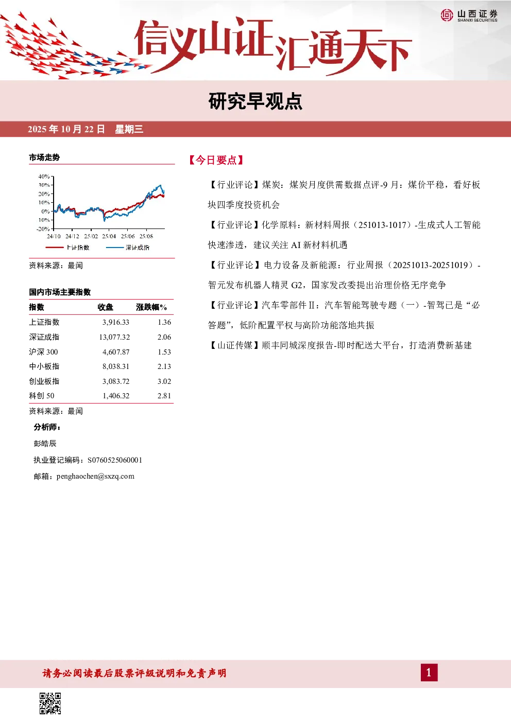This screenshot has width=511, height=722.
Task: Open the 汽车智能驾驶专题 entry
Action: click(x=344, y=315)
